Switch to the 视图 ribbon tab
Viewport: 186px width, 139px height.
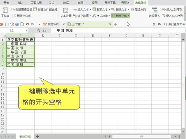(95, 3)
